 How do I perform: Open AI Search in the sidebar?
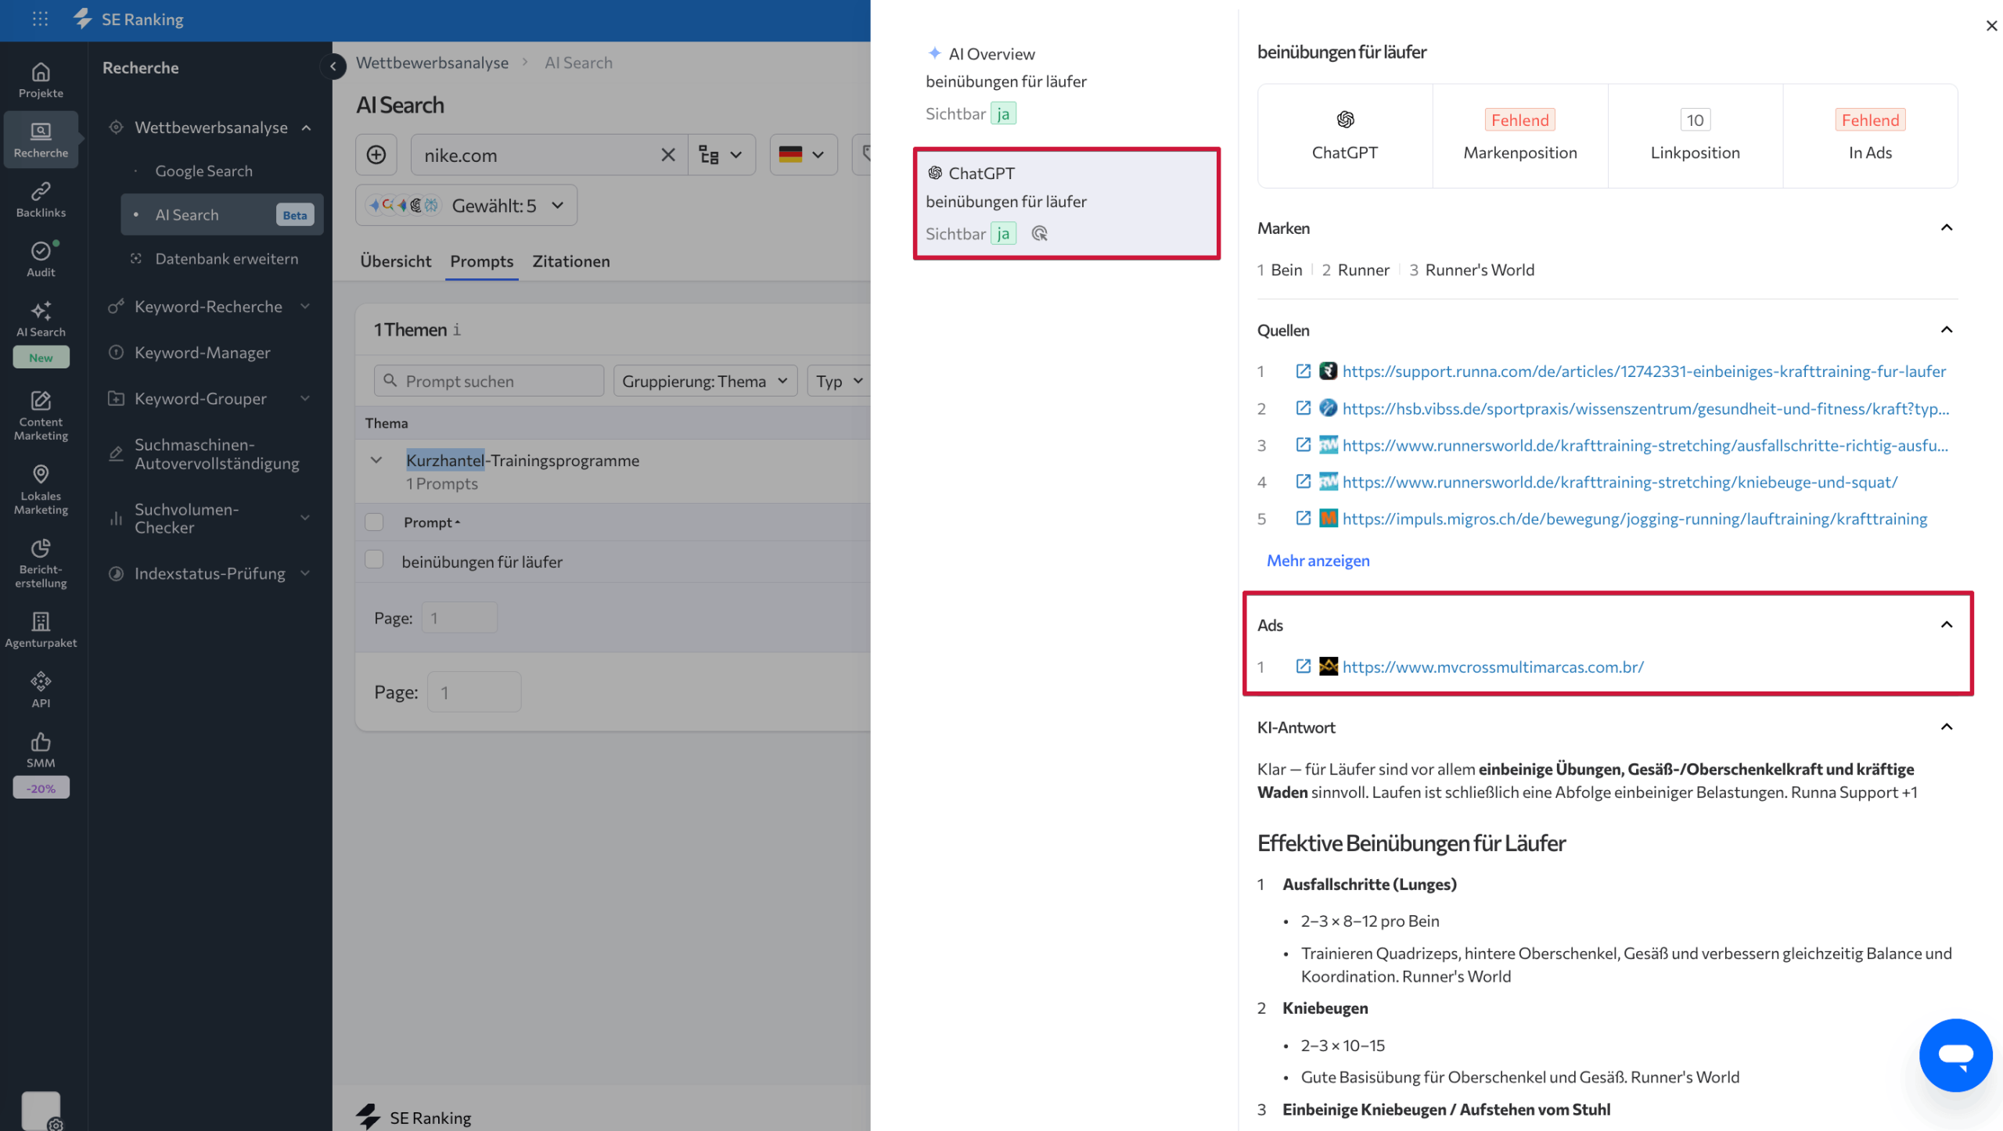click(x=41, y=319)
